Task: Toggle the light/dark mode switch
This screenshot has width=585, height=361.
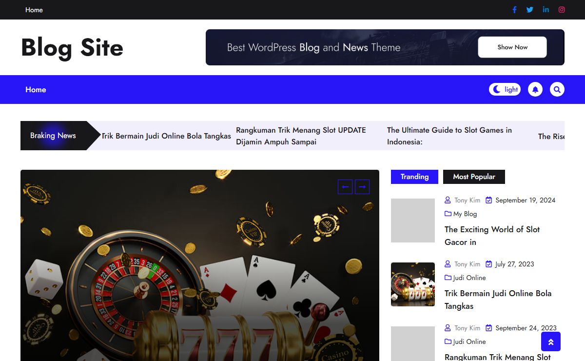Action: (x=505, y=89)
